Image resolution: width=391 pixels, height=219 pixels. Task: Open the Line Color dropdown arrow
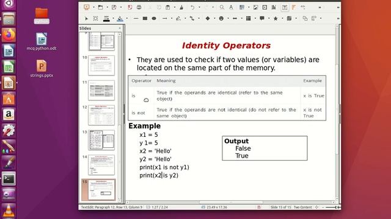pyautogui.click(x=113, y=18)
